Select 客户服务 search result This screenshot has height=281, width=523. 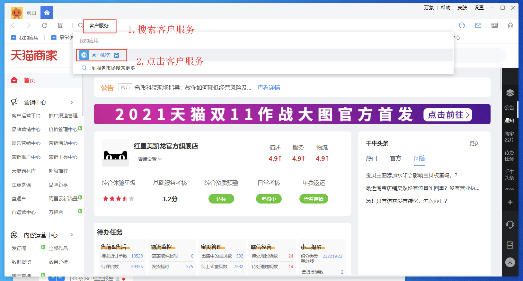(x=263, y=55)
